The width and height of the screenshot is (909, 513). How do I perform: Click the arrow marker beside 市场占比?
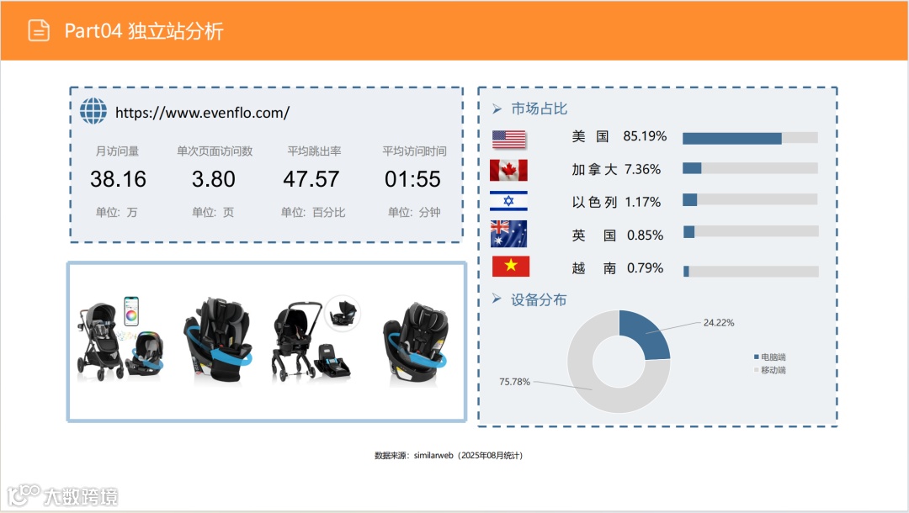pyautogui.click(x=497, y=108)
